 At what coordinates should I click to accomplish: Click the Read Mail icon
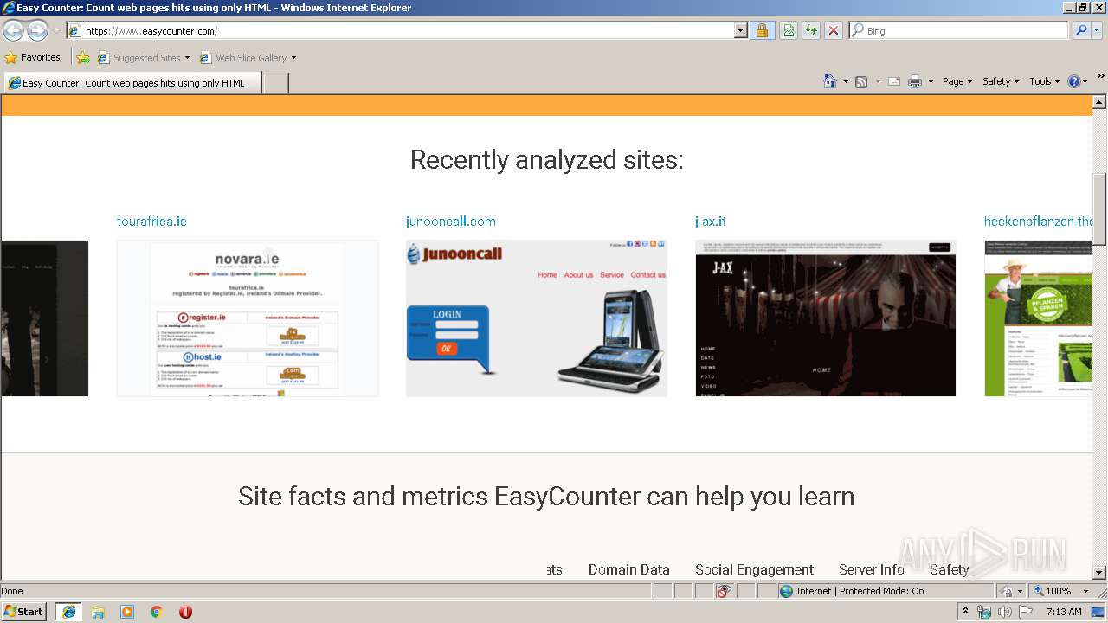click(894, 81)
